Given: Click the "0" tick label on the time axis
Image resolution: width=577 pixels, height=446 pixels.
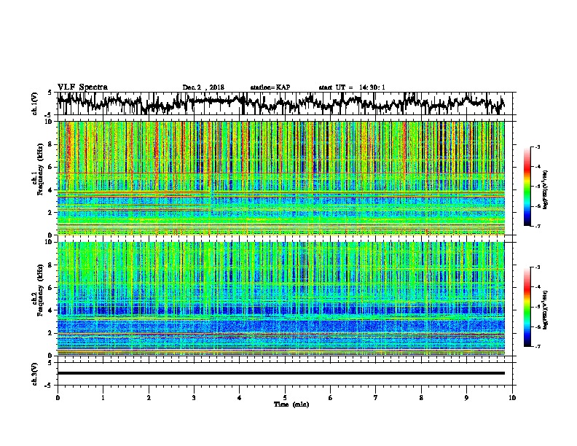Looking at the screenshot, I should point(58,398).
